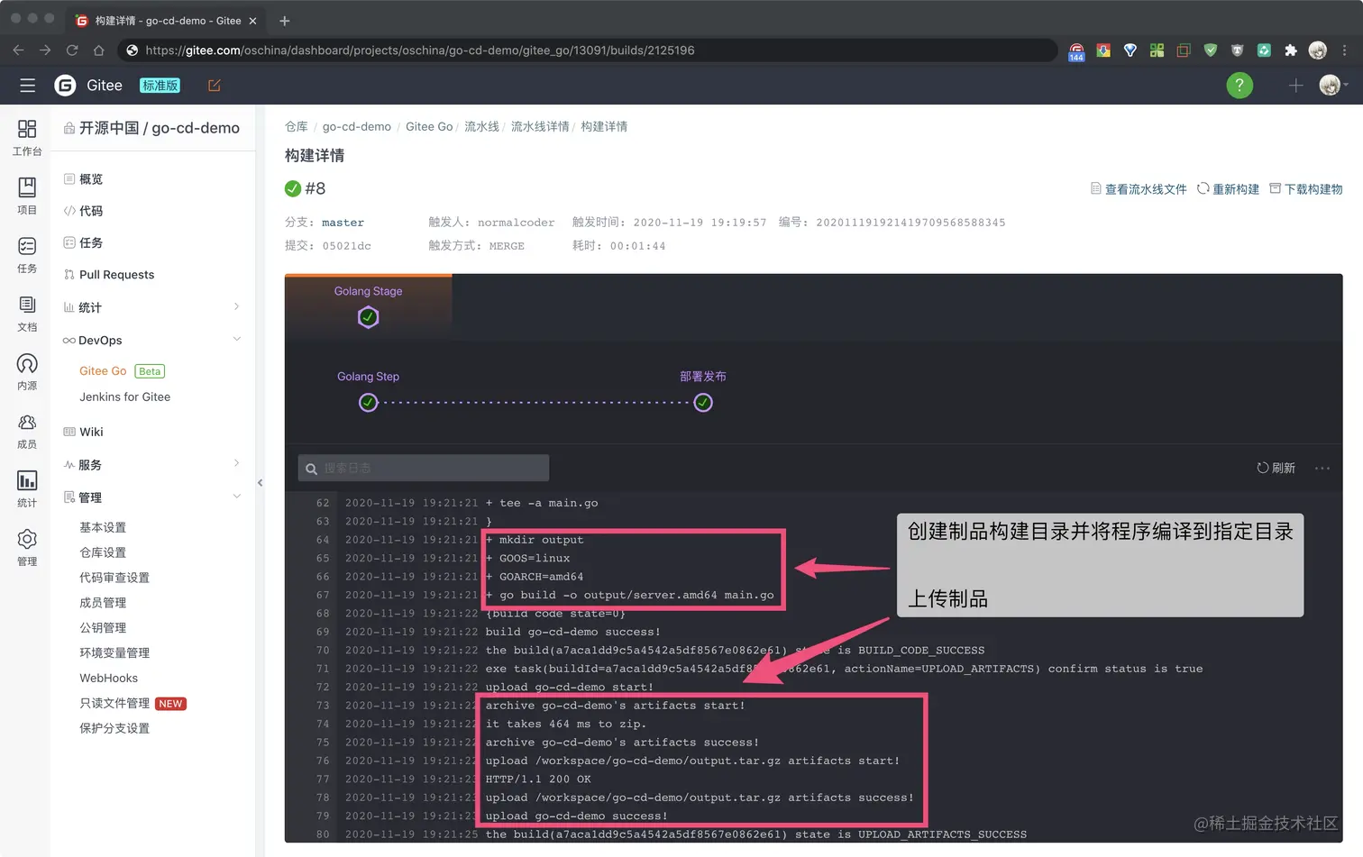1363x857 pixels.
Task: Click 下载构建物
Action: pos(1305,188)
